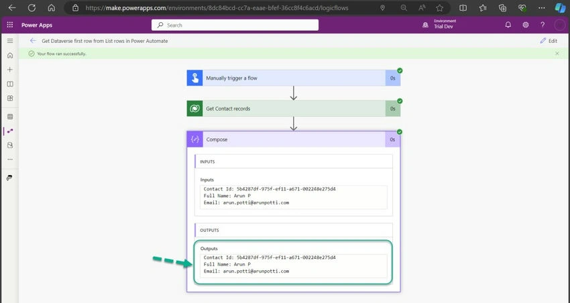Click the Power Apps title link

(37, 25)
